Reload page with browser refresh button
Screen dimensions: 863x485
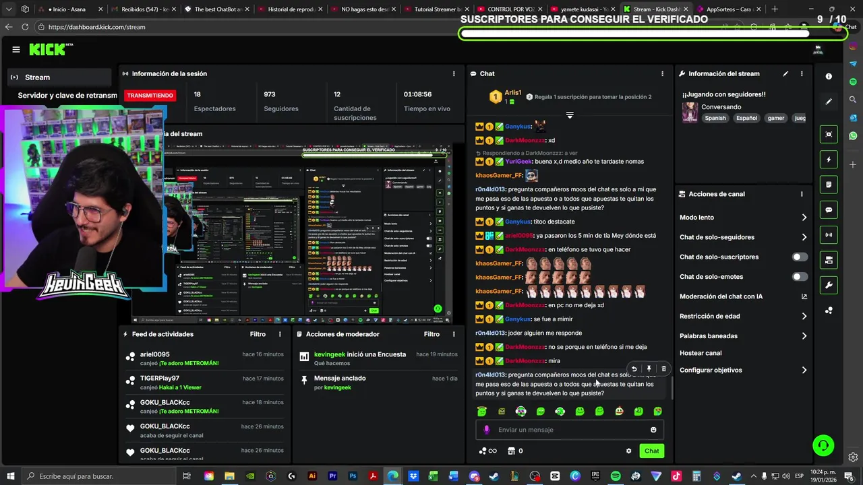(x=25, y=27)
